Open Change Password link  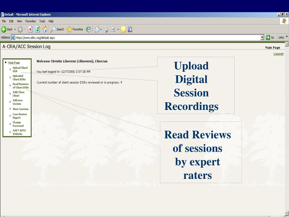click(18, 124)
